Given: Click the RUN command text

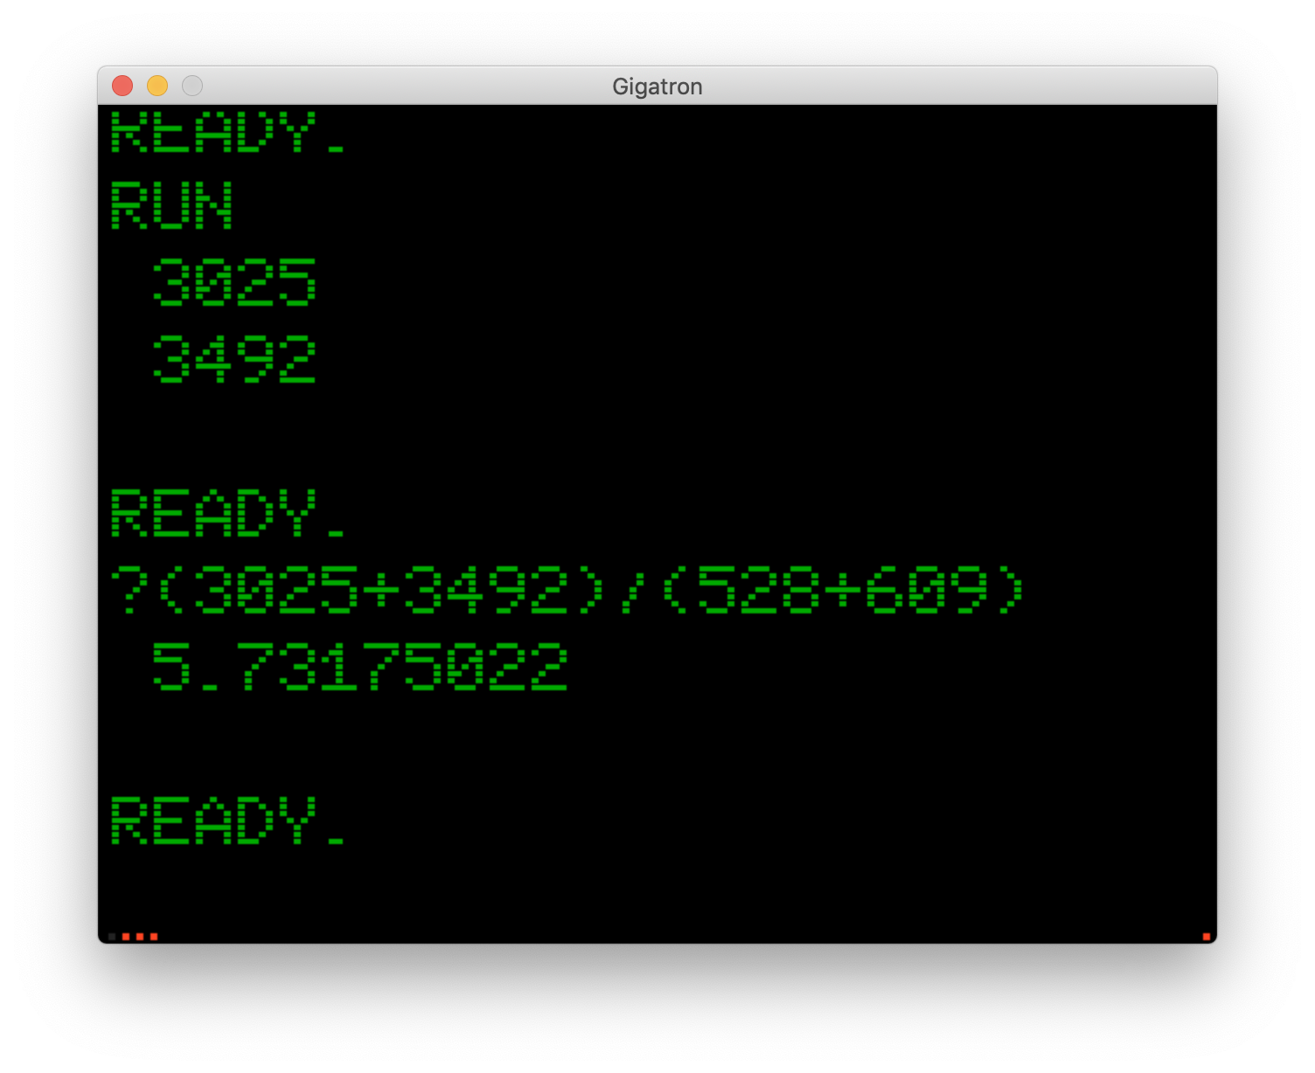Looking at the screenshot, I should (172, 206).
